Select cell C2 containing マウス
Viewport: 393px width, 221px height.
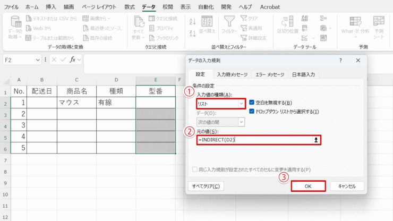point(76,103)
